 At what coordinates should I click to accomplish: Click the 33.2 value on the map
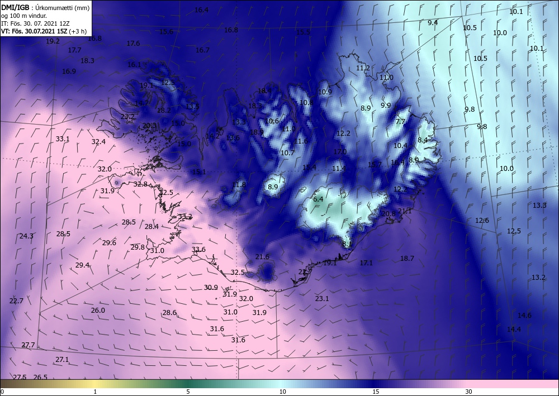(185, 217)
